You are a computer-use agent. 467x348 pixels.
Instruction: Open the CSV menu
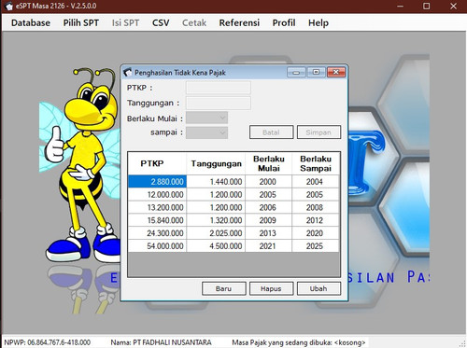[161, 22]
